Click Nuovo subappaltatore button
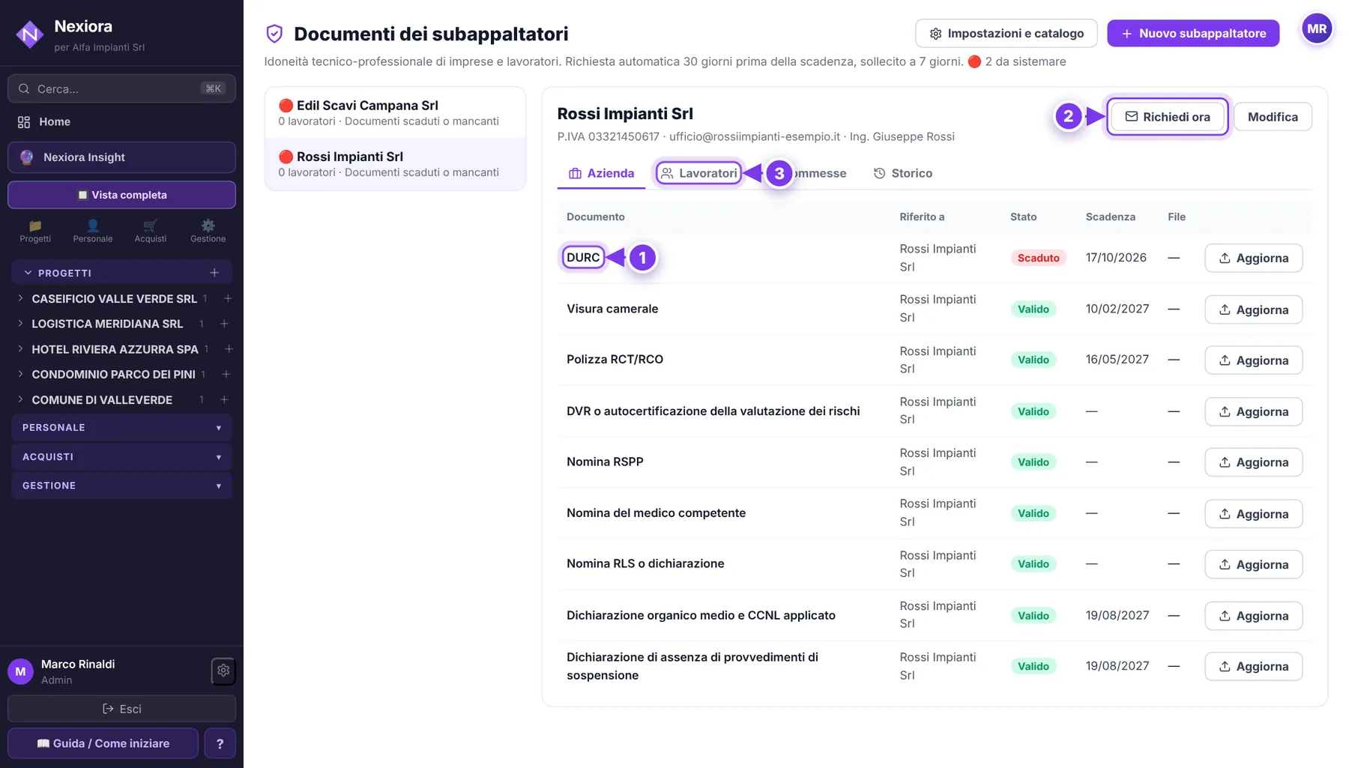The width and height of the screenshot is (1349, 768). pos(1193,33)
